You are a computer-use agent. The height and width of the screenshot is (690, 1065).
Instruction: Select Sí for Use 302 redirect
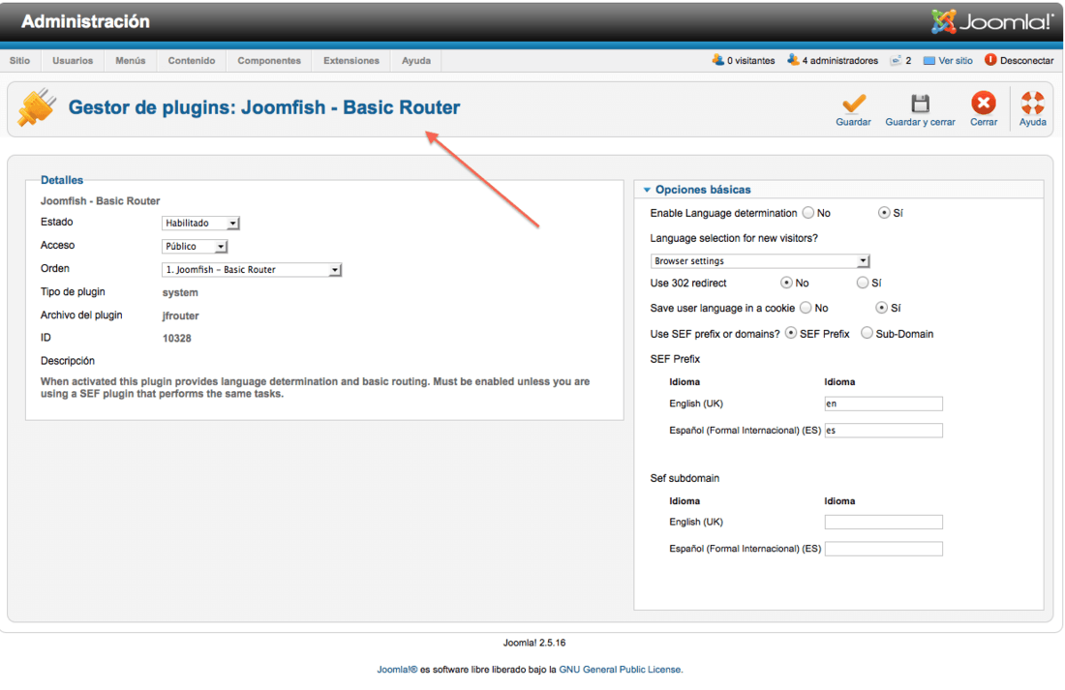click(862, 282)
